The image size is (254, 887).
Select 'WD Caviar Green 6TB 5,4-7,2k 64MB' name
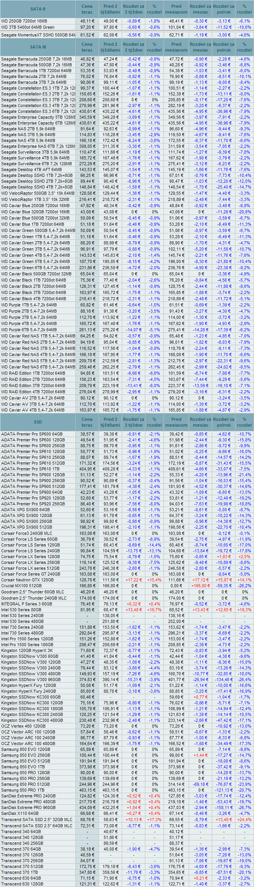coord(36,268)
